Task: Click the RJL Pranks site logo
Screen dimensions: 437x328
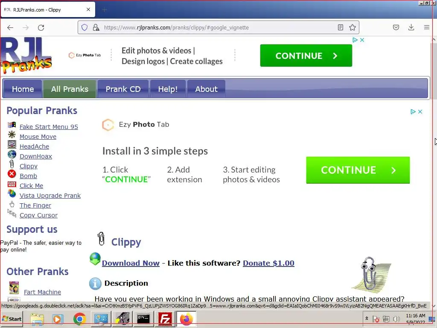Action: pos(26,55)
